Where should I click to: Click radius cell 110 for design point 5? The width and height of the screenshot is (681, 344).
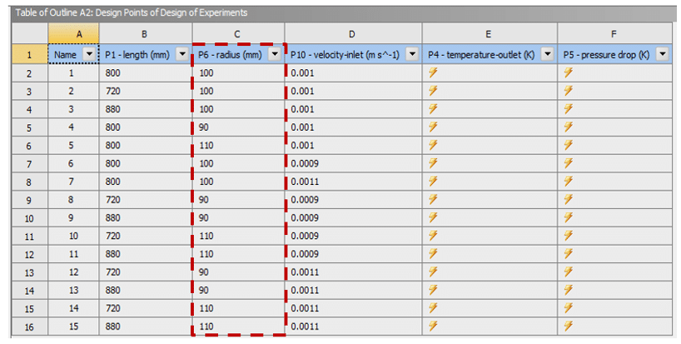238,146
